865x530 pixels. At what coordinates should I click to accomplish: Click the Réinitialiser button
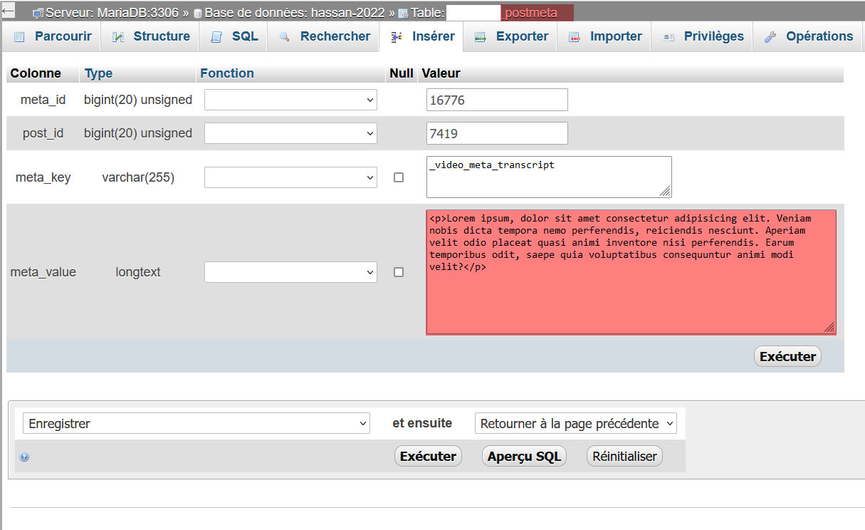(624, 456)
